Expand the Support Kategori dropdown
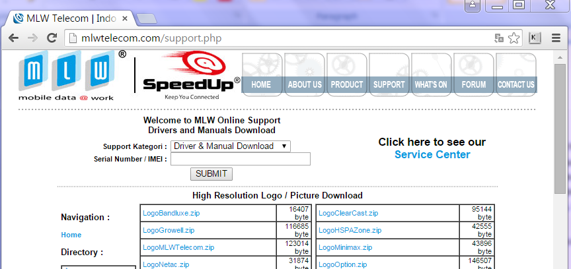This screenshot has height=269, width=571. click(231, 146)
